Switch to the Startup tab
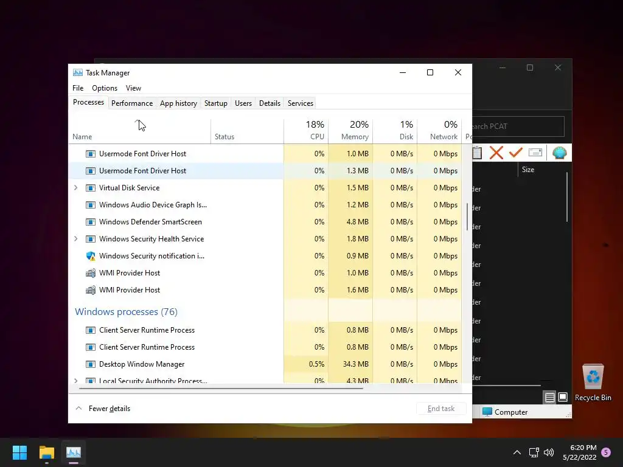 tap(216, 103)
